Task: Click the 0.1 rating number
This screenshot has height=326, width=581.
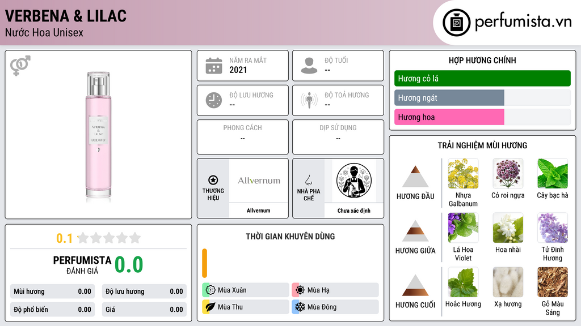Action: [x=65, y=238]
